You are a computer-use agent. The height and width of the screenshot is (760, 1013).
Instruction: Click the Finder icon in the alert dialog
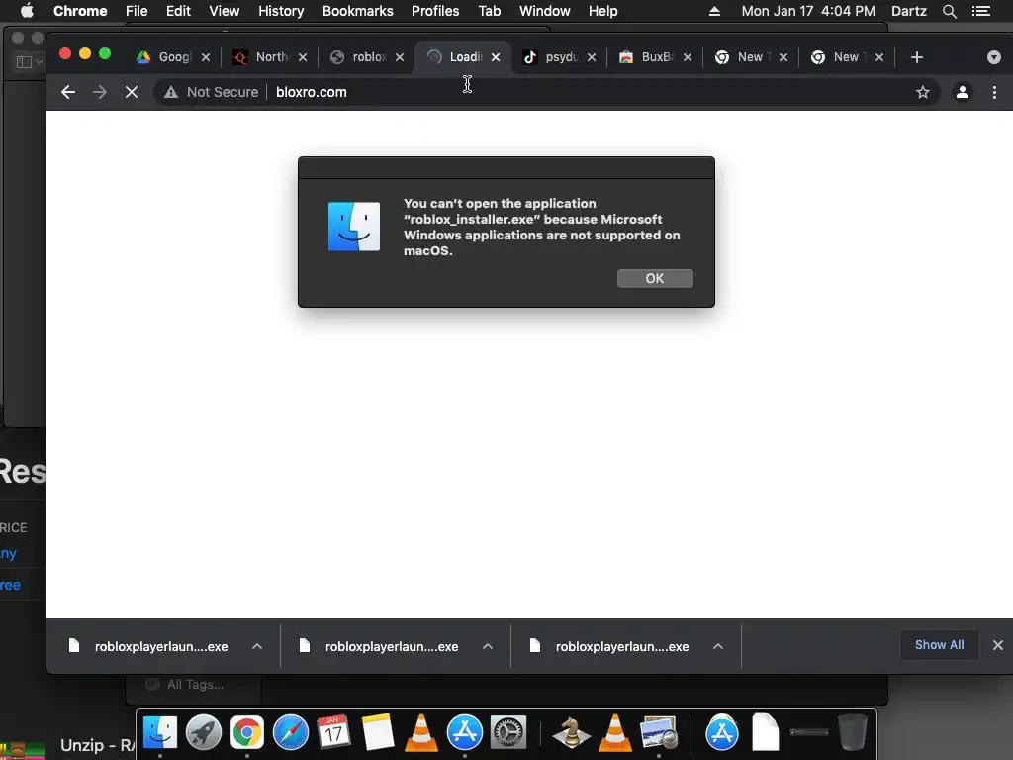point(354,227)
